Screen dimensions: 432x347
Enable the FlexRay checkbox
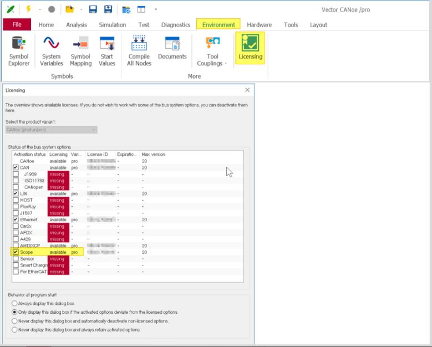16,207
